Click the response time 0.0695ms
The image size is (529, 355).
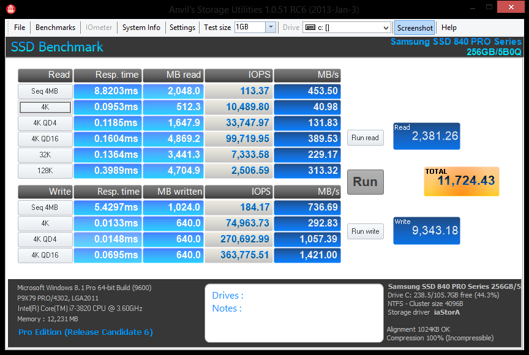point(107,255)
